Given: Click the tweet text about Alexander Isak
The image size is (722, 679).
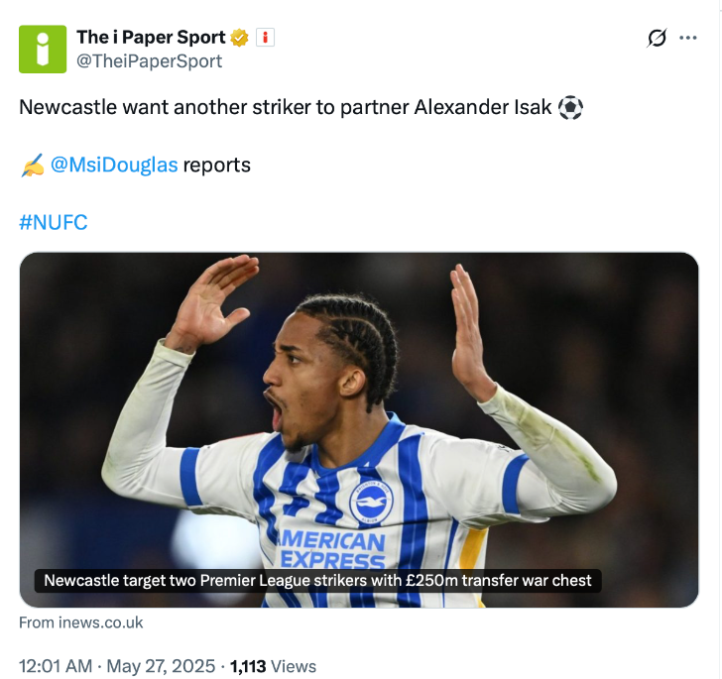Looking at the screenshot, I should point(285,107).
